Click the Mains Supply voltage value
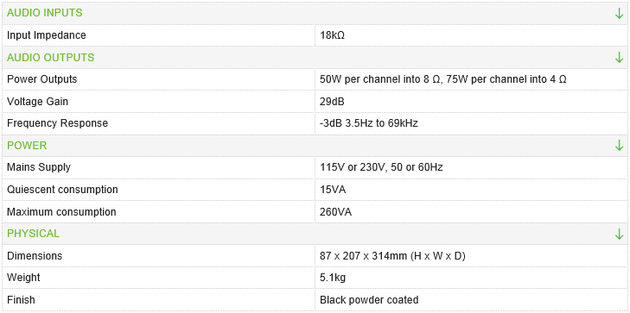Image resolution: width=630 pixels, height=313 pixels. [381, 167]
